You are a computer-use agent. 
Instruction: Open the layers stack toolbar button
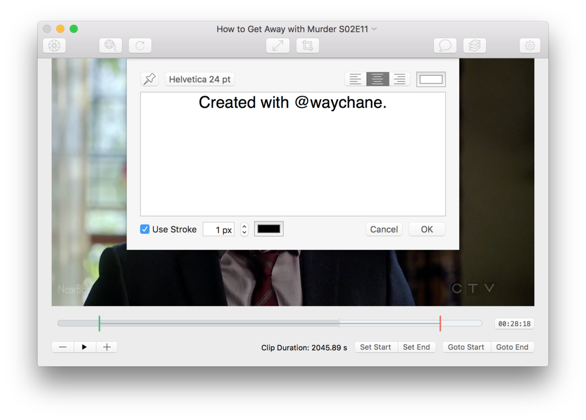coord(475,46)
